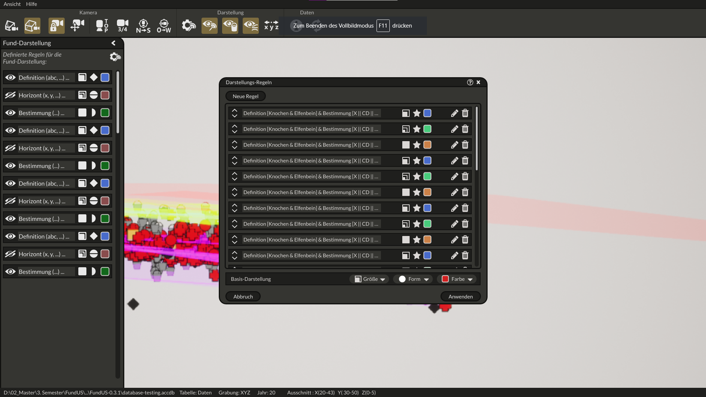The width and height of the screenshot is (706, 397).
Task: Open the Ansicht menu
Action: [x=12, y=4]
